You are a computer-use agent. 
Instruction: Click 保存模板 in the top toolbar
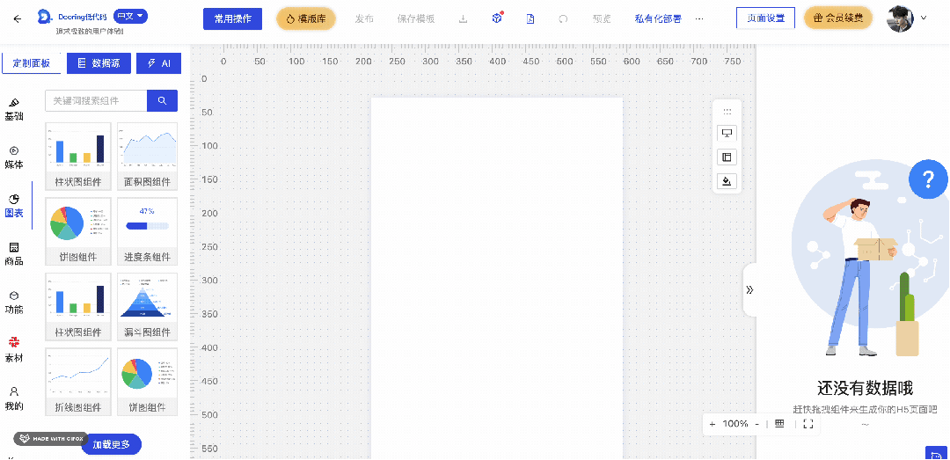(x=415, y=18)
